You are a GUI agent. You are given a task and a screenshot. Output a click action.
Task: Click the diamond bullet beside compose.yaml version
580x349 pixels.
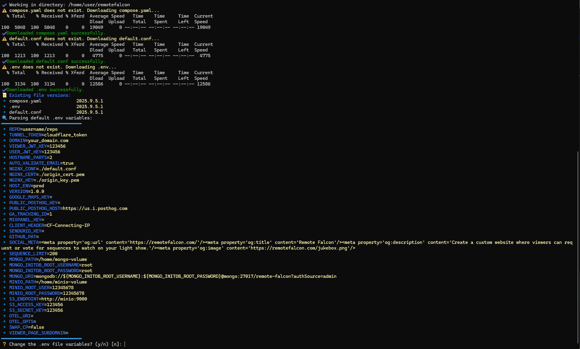point(4,101)
